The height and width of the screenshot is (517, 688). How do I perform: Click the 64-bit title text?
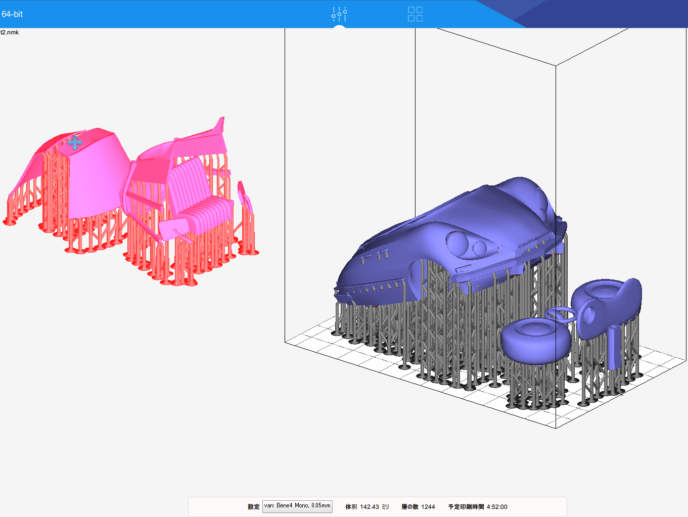pyautogui.click(x=12, y=14)
